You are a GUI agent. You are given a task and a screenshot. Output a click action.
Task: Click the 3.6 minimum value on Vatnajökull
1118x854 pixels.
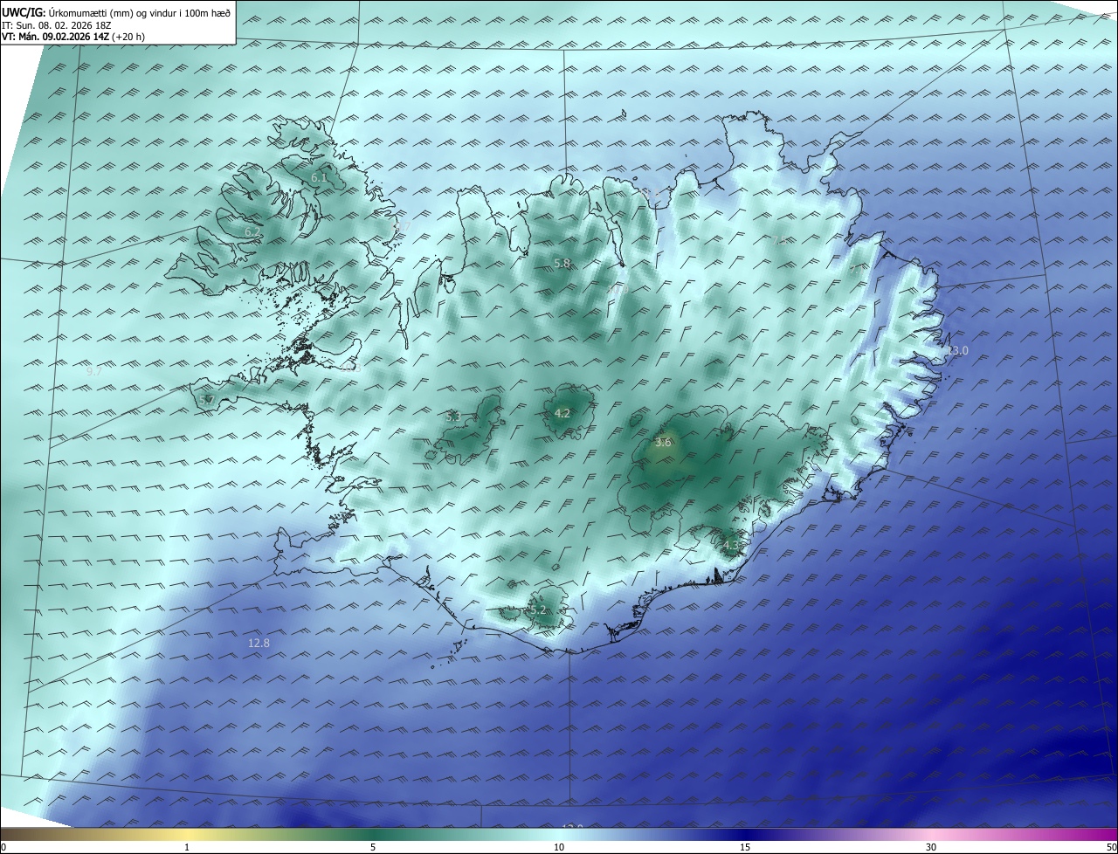click(663, 443)
